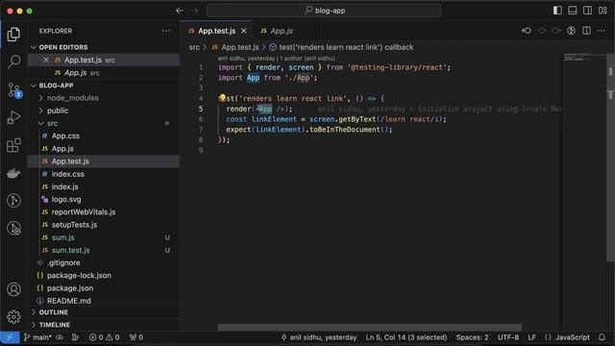Open the Extensions view
The image size is (615, 346).
tap(13, 145)
